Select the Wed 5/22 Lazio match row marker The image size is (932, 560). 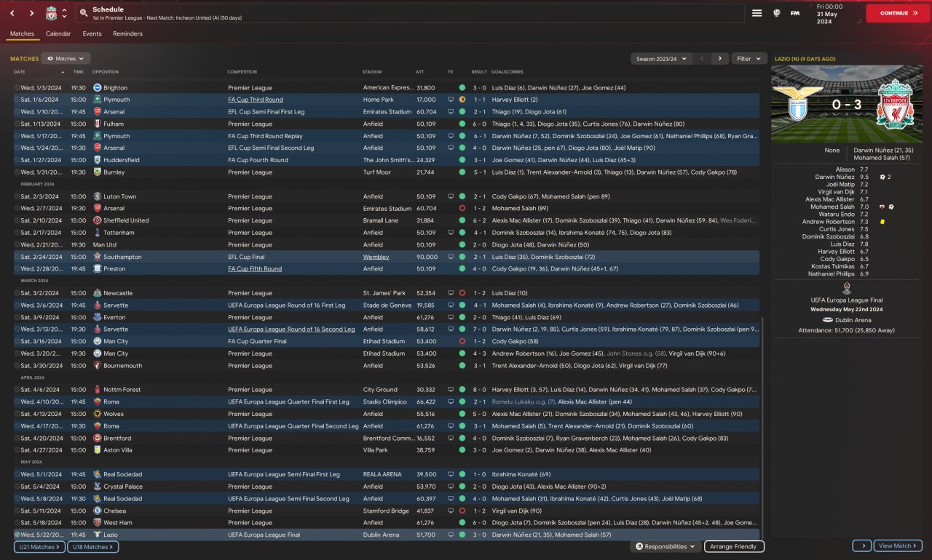pos(17,535)
